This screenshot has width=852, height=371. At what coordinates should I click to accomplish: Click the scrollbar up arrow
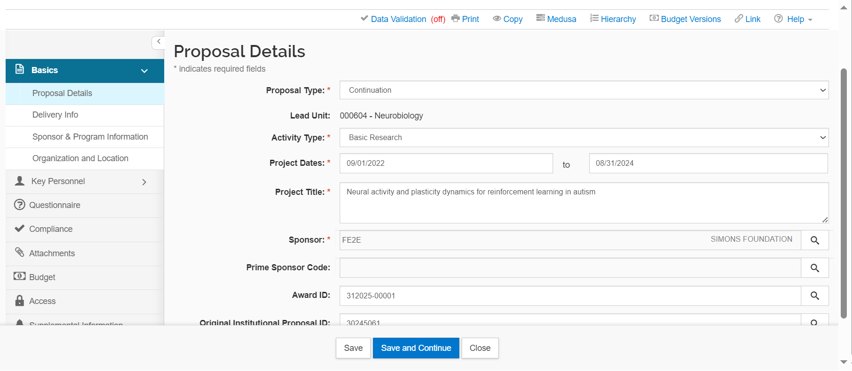(x=844, y=7)
